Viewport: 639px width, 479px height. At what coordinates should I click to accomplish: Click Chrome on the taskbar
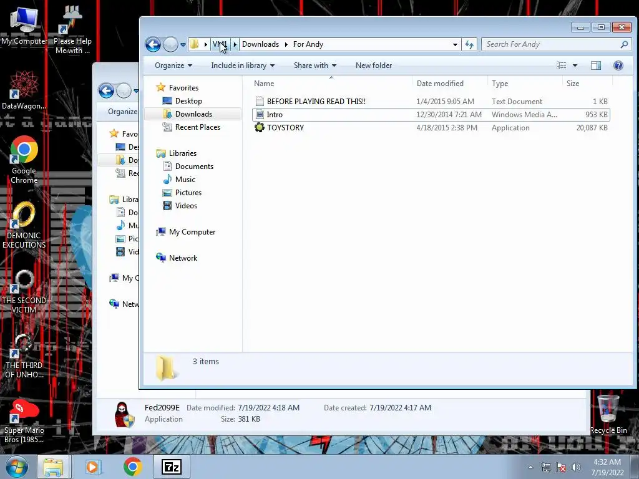pyautogui.click(x=132, y=467)
